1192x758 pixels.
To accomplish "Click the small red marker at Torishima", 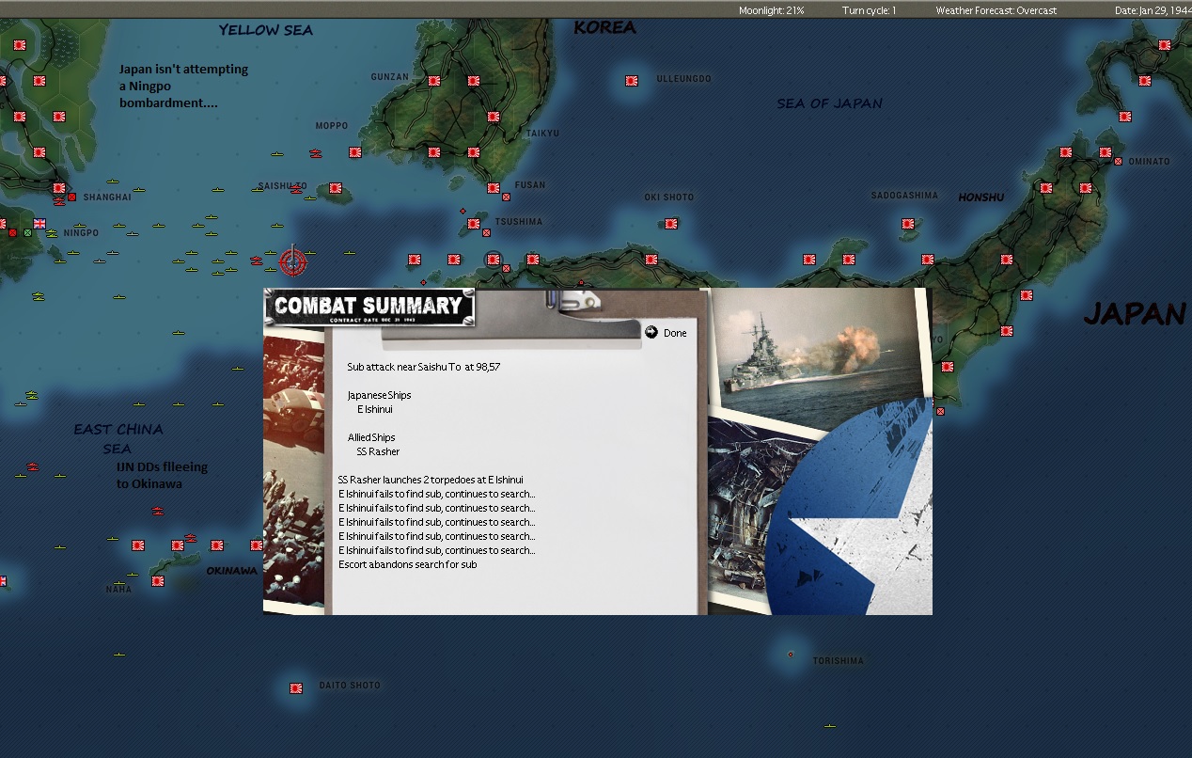I will coord(791,655).
